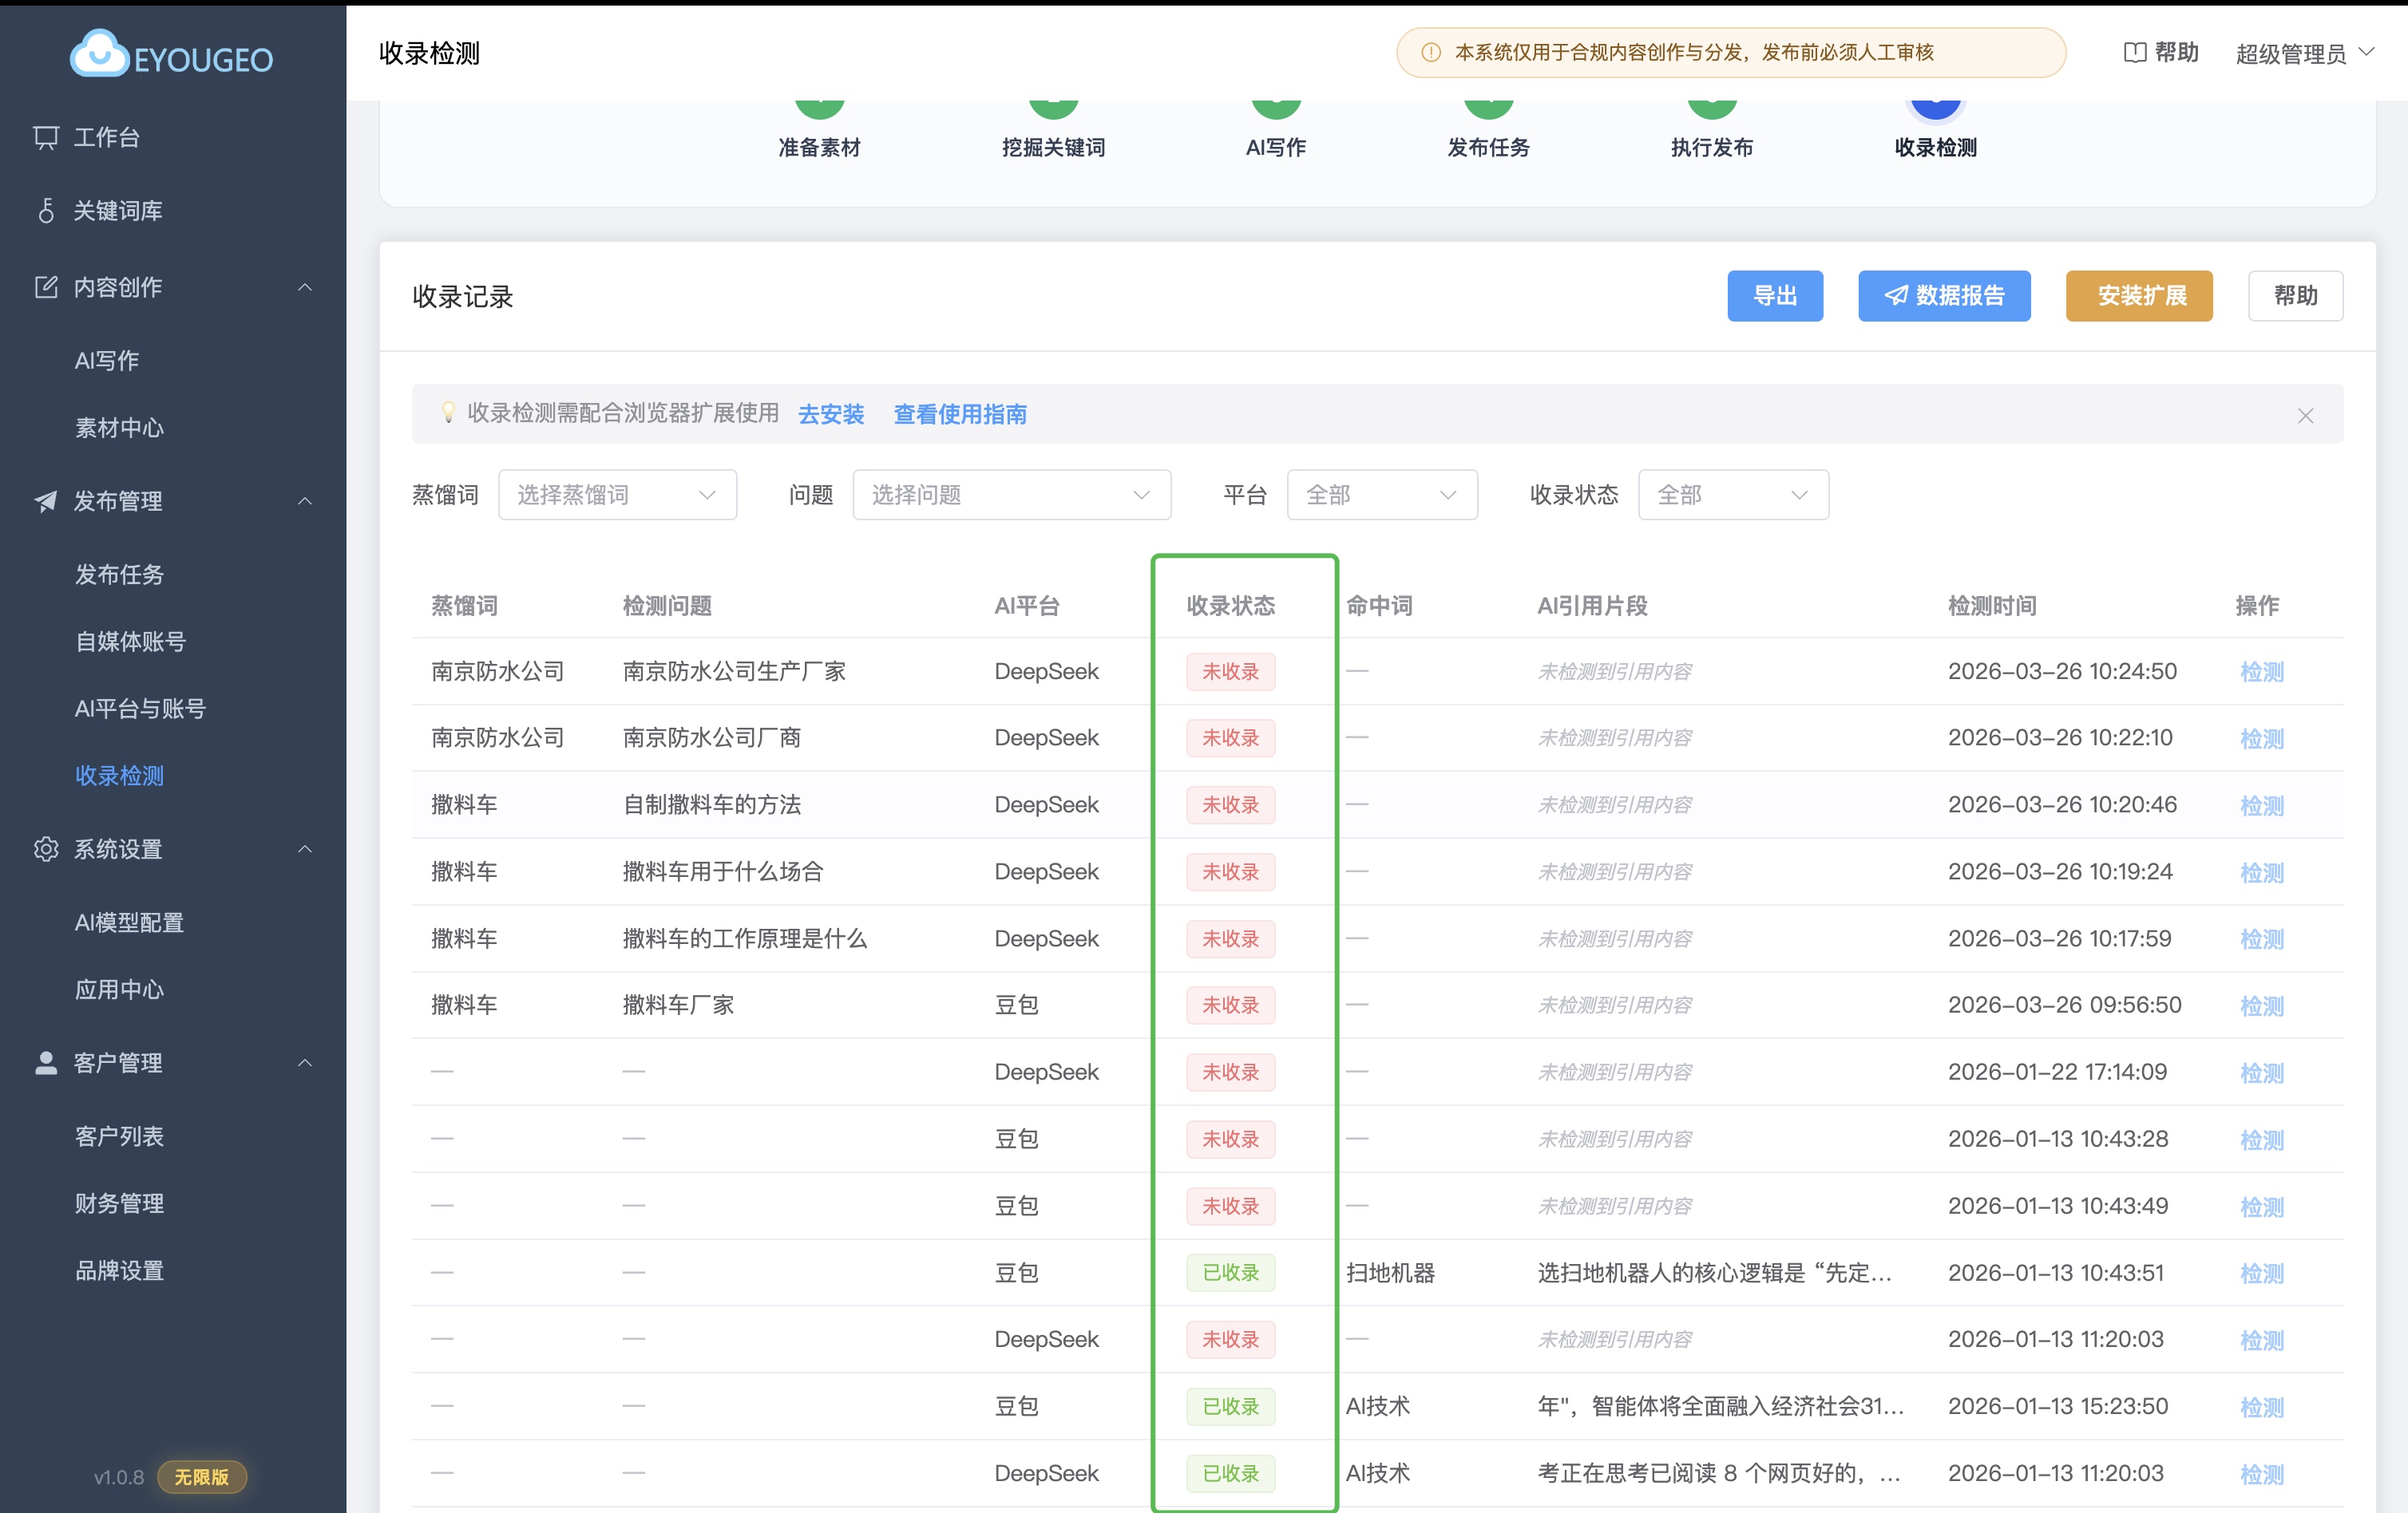The image size is (2408, 1513).
Task: Click 检测 for 自制撒料车的方法 row
Action: (x=2262, y=805)
